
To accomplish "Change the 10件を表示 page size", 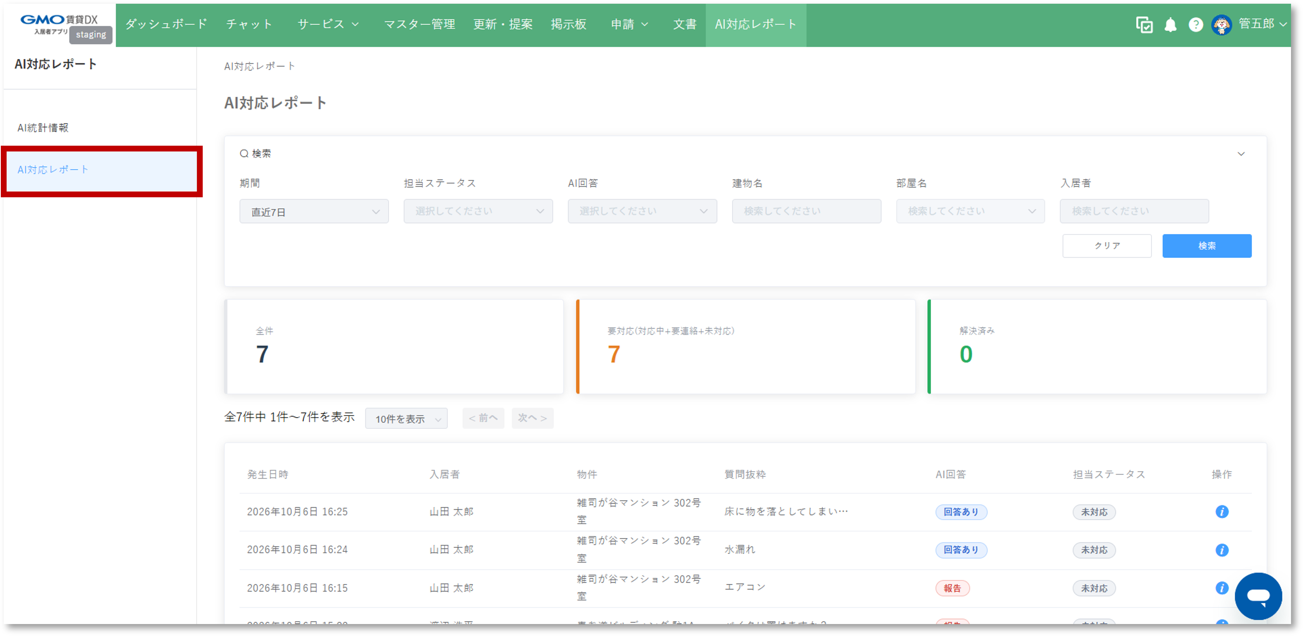I will pyautogui.click(x=406, y=418).
